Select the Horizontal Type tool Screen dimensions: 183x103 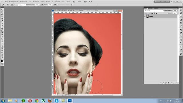2,44
